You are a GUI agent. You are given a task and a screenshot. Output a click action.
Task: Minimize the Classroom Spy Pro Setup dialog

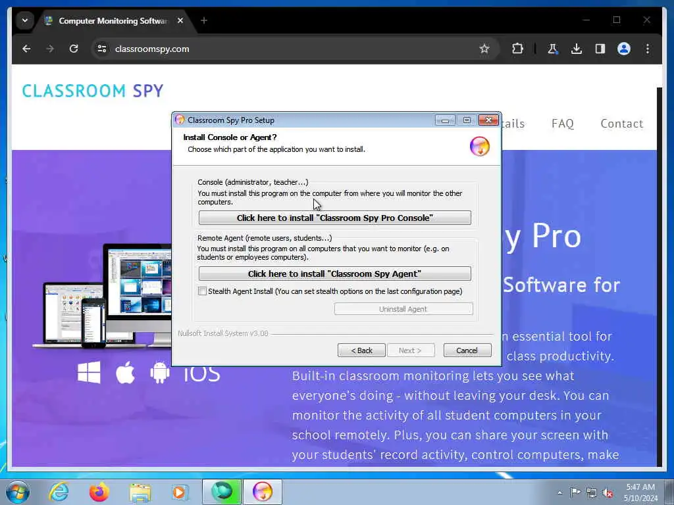click(x=445, y=120)
